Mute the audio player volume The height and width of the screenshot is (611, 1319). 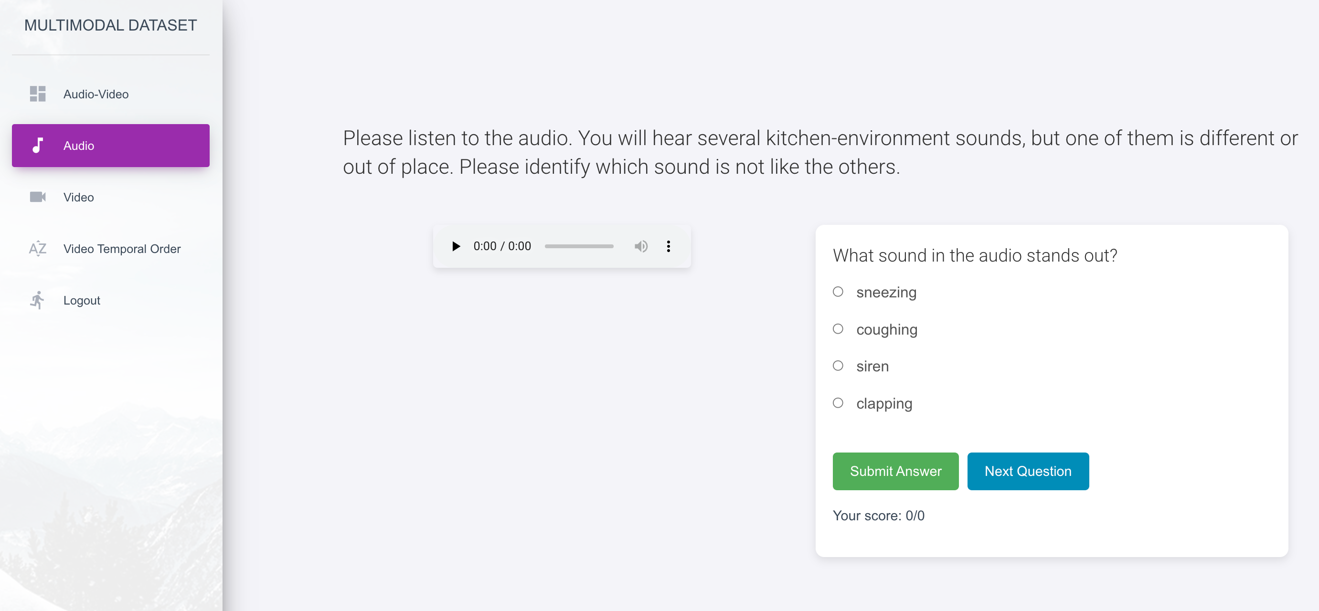pos(640,246)
